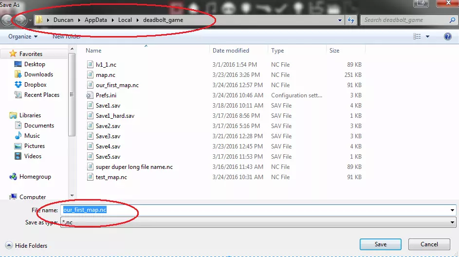459x257 pixels.
Task: Click the Libraries folder icon
Action: coord(13,115)
